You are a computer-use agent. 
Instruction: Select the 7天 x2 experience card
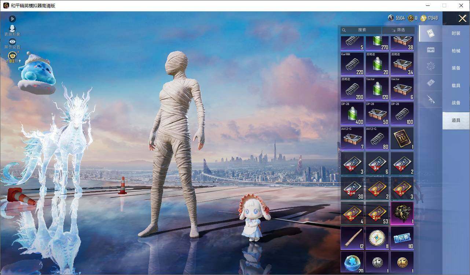[402, 163]
